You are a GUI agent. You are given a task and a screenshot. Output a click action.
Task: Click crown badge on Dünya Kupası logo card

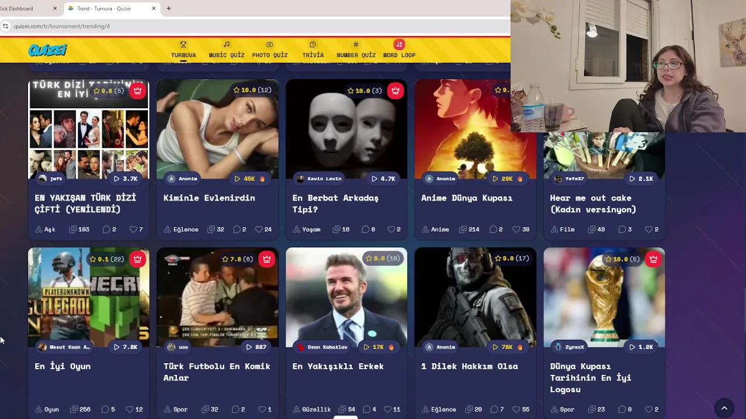tap(653, 259)
